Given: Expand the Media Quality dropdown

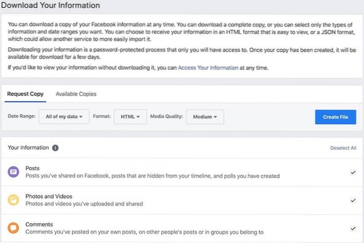Looking at the screenshot, I should [x=205, y=117].
